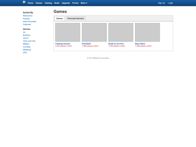The width and height of the screenshot is (196, 147).
Task: Filter by Building genre
Action: (26, 35)
